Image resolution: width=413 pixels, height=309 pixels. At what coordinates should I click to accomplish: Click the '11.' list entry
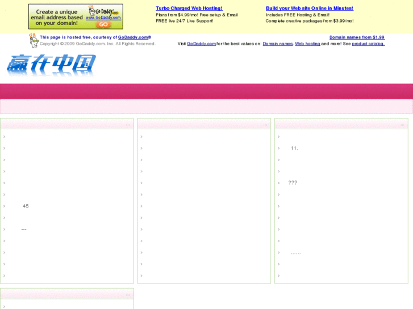point(294,148)
